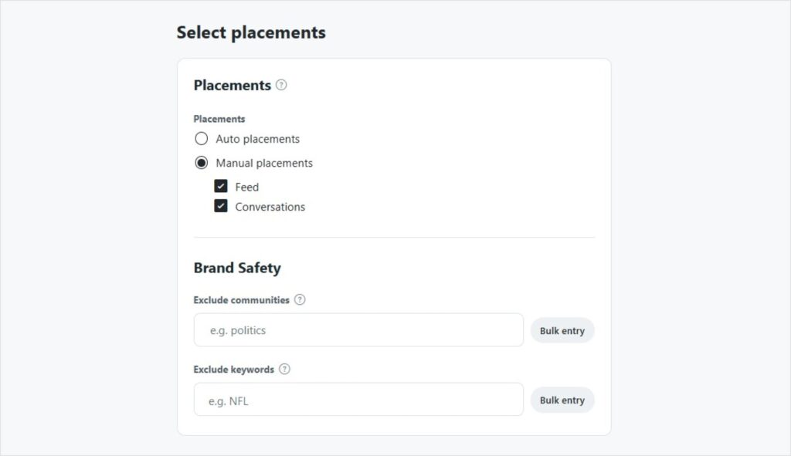Click the "Exclude keywords" field label
This screenshot has height=456, width=791.
234,370
